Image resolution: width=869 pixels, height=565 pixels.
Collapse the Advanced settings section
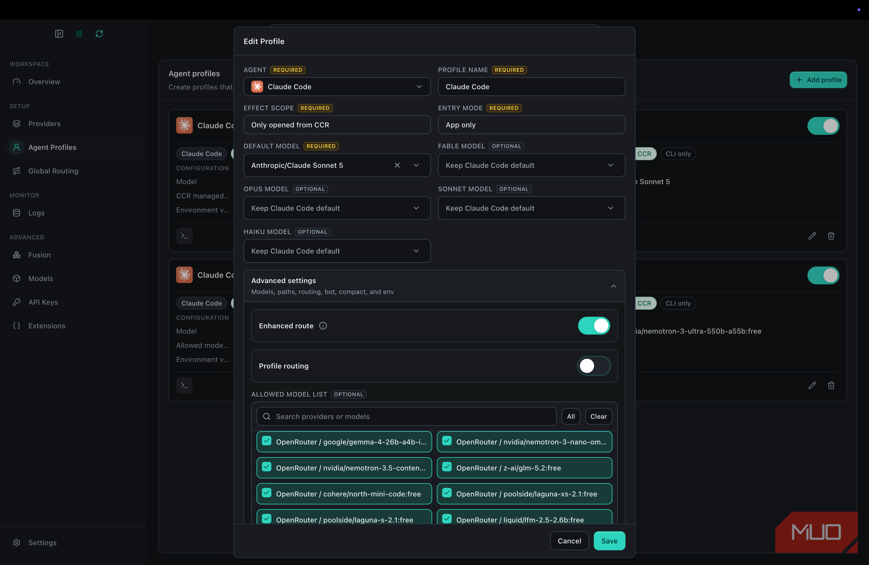(x=434, y=286)
